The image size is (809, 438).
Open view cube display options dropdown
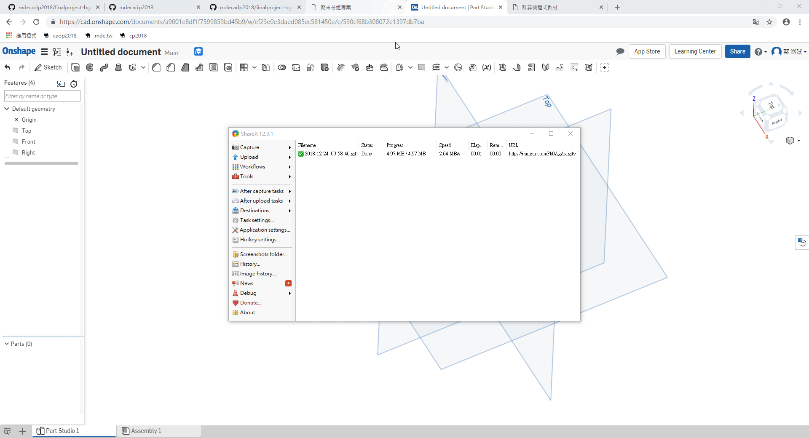point(798,141)
